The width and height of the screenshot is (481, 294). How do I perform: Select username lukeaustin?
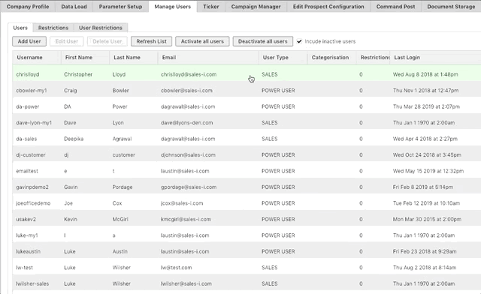[29, 251]
